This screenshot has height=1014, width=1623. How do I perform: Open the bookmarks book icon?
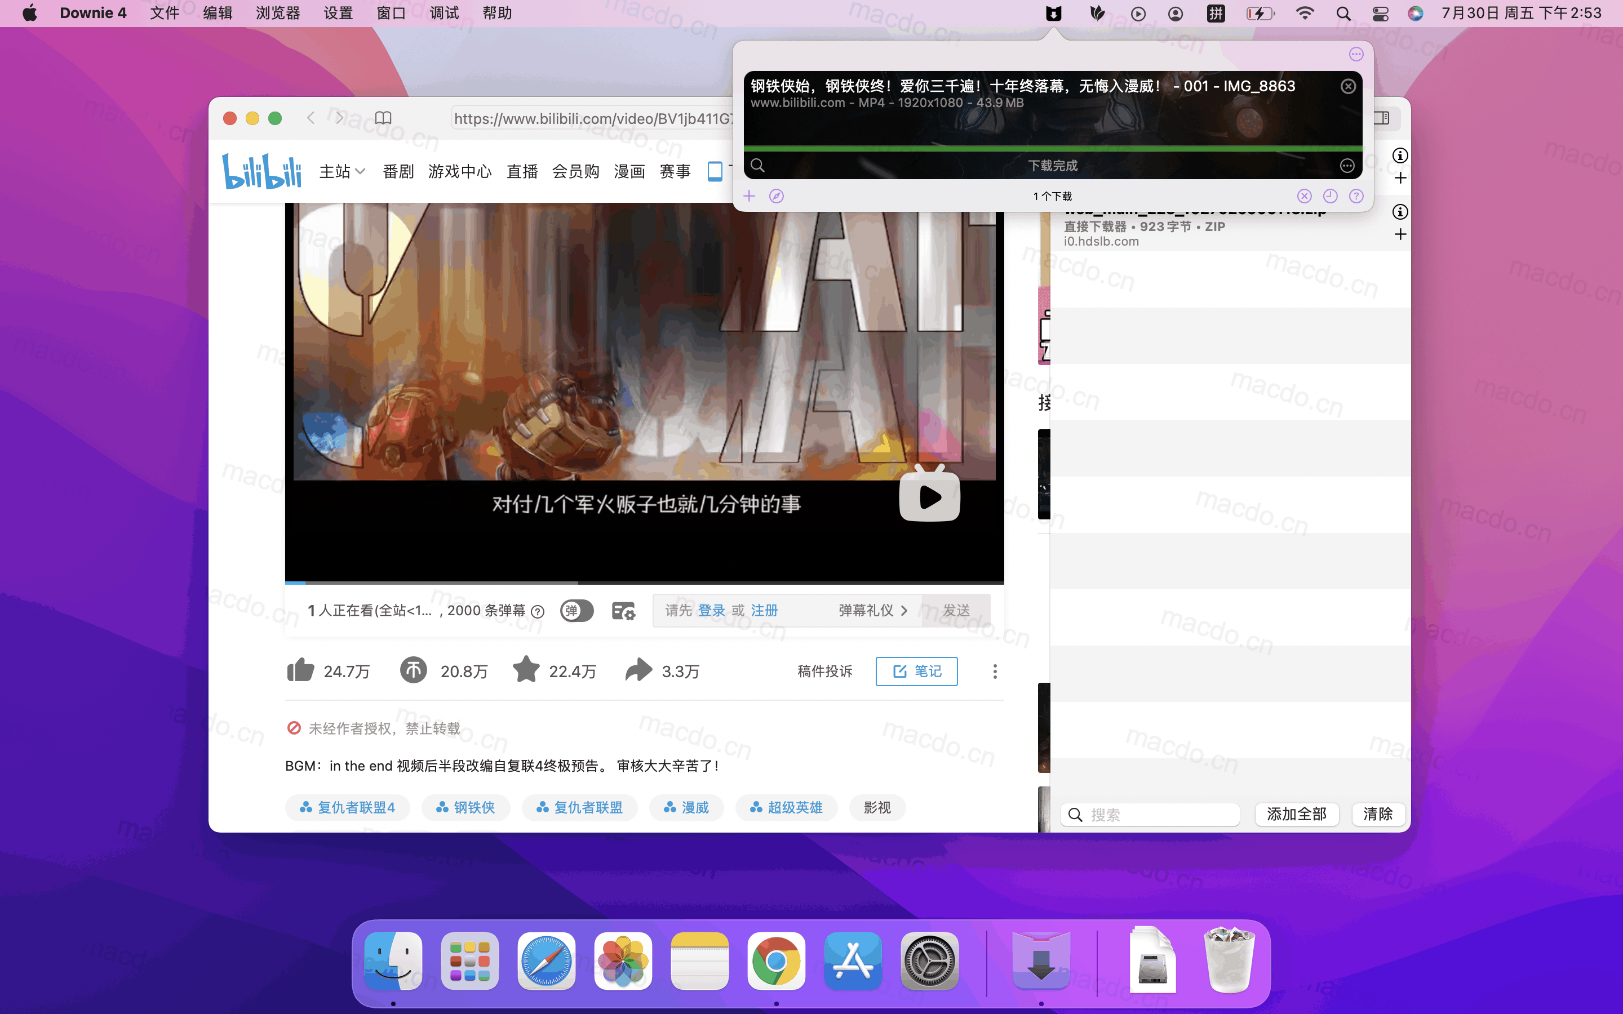pos(383,118)
